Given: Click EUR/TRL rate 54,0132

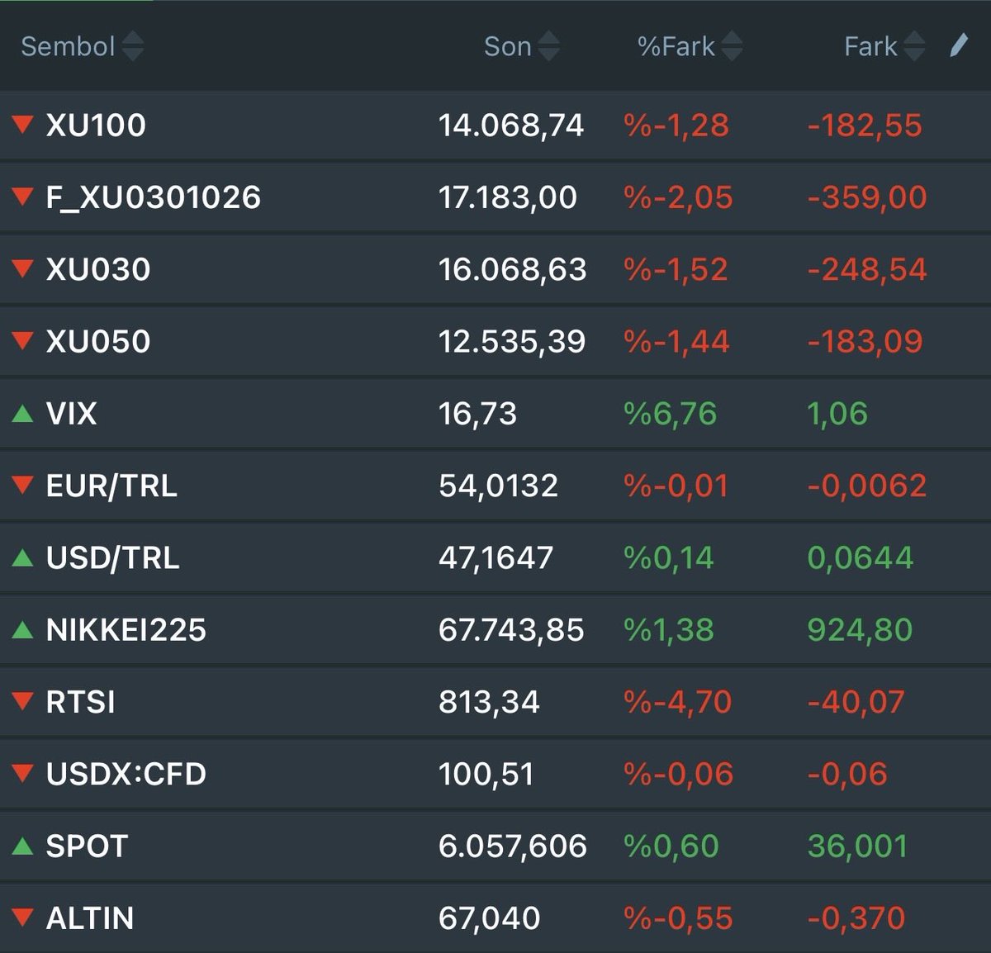Looking at the screenshot, I should (x=498, y=486).
